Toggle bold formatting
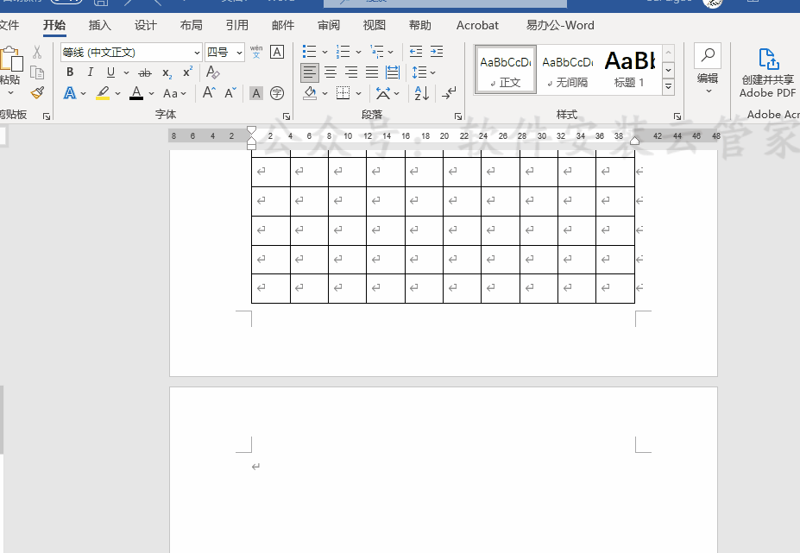800x553 pixels. pos(70,72)
